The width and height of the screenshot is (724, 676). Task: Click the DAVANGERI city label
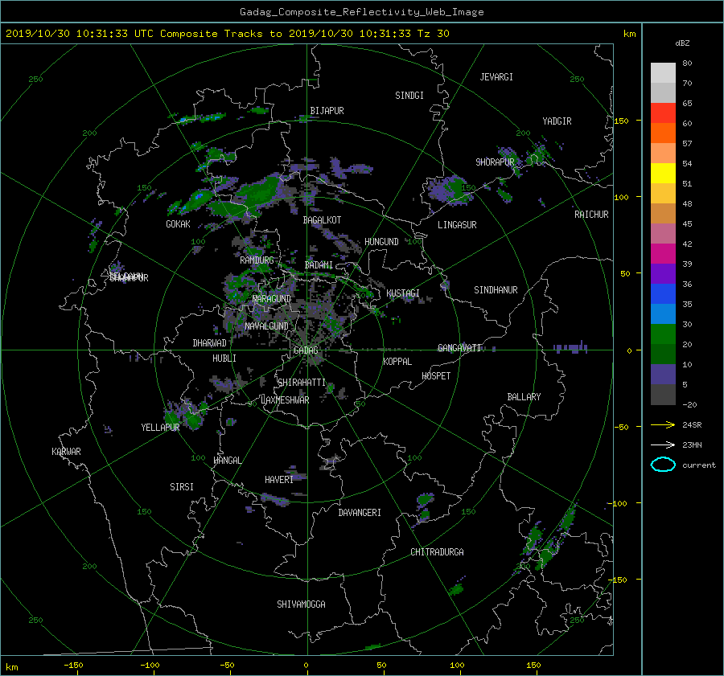[x=360, y=513]
